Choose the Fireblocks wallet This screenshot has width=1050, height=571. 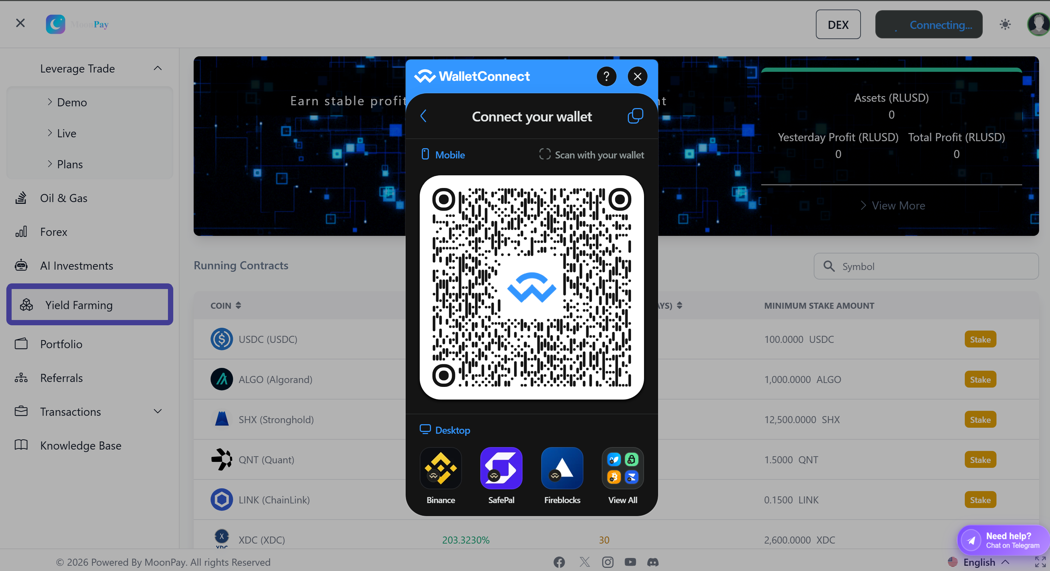[562, 476]
